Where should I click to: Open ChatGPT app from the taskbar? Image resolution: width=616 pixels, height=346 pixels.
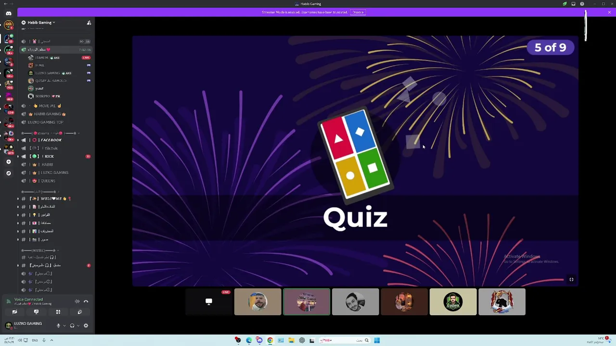pos(302,340)
